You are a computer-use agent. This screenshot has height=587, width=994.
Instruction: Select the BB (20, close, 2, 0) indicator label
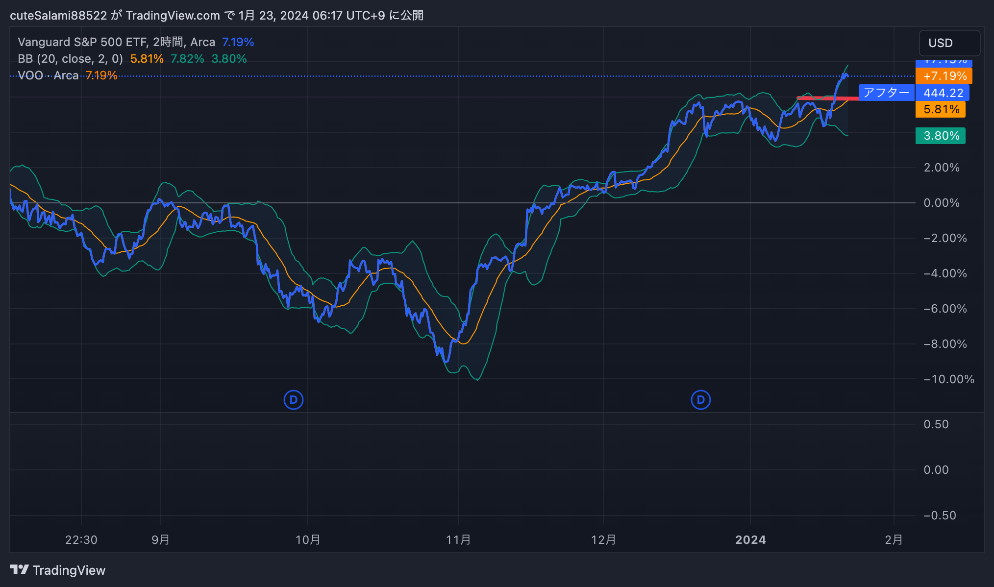(x=70, y=59)
